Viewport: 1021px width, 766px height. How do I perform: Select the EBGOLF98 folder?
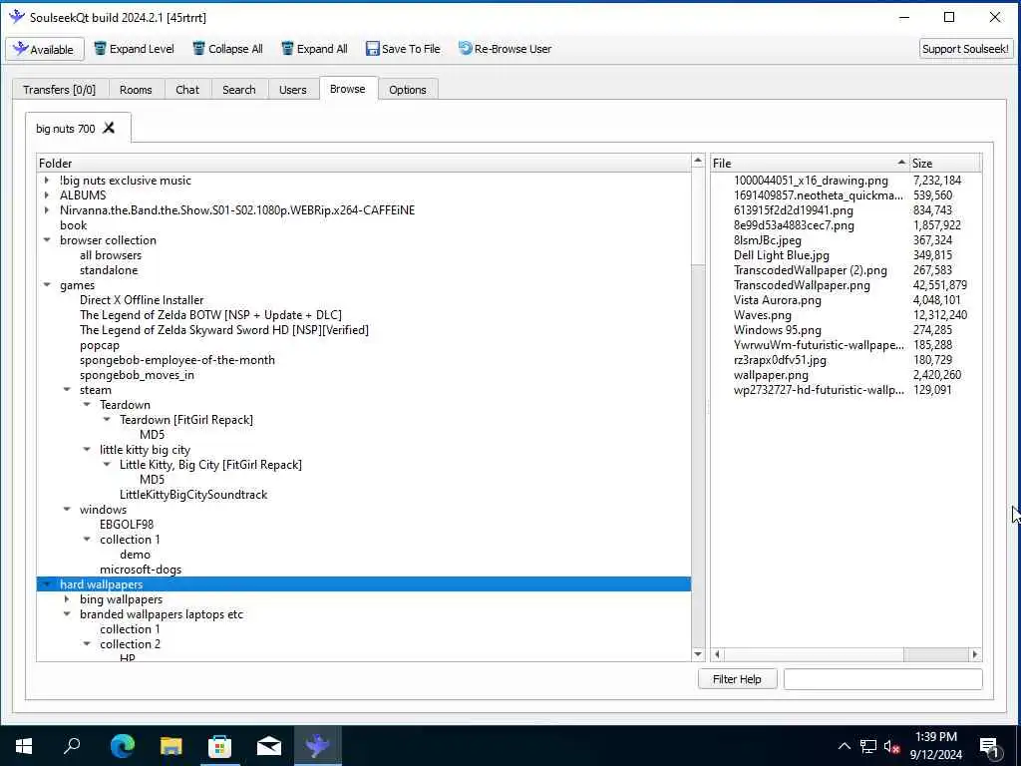[127, 525]
